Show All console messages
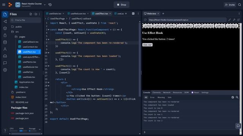Screen dimensions: 243x136 pos(146,97)
